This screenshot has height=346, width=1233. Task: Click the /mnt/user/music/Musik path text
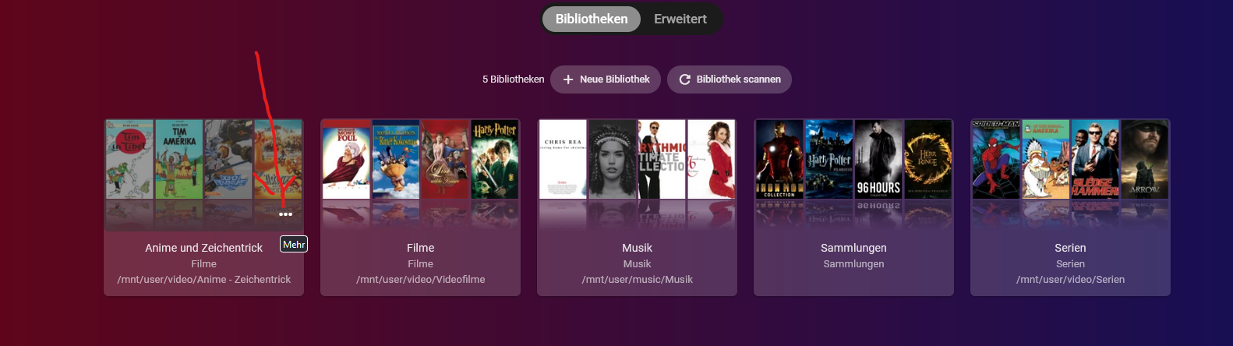point(638,280)
